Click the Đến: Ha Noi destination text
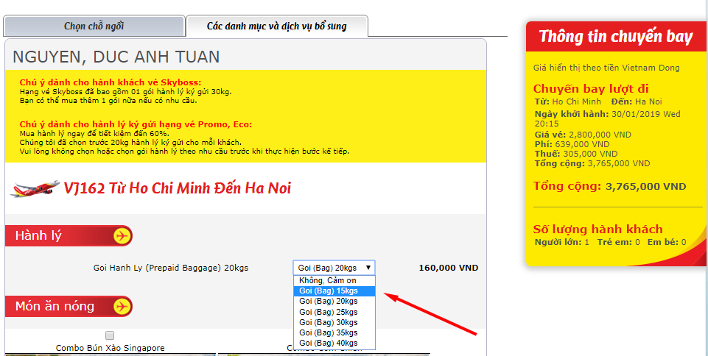Image resolution: width=708 pixels, height=356 pixels. point(637,102)
